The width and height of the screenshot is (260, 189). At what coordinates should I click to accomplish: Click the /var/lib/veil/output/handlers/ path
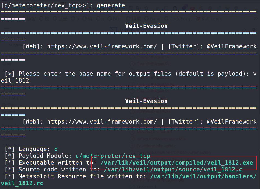[203, 176]
